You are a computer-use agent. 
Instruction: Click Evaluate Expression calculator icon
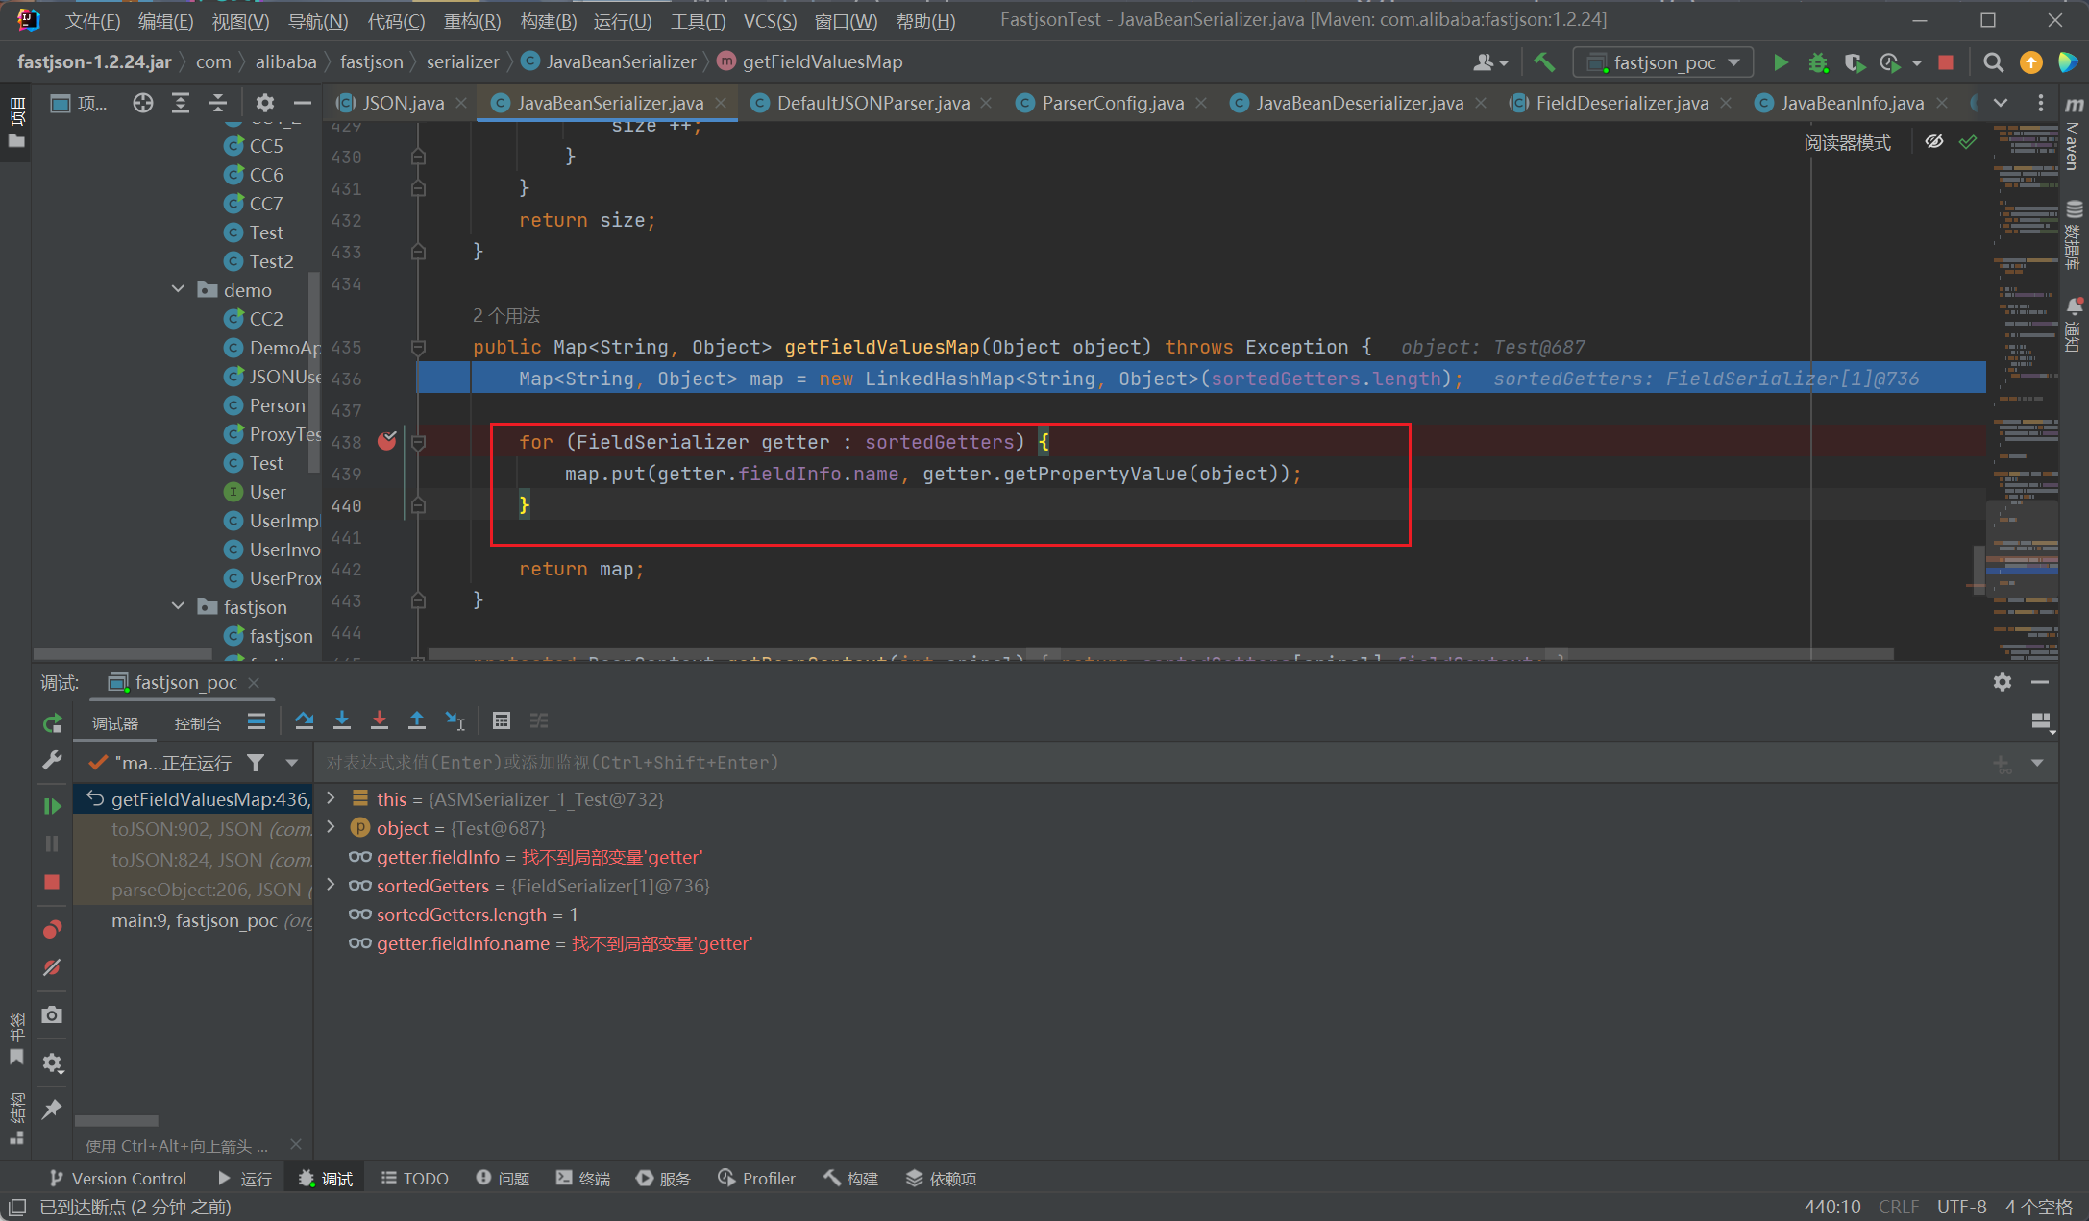pos(502,720)
